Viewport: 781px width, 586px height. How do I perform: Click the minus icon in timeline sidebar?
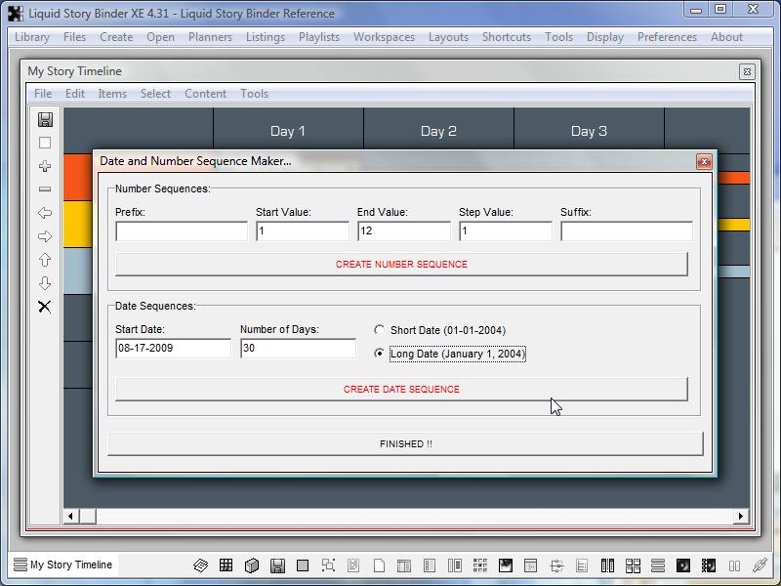(45, 189)
